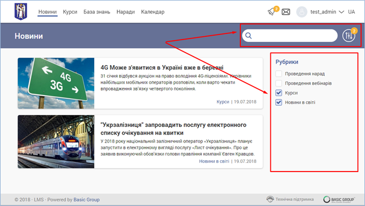Uncheck the Курси rubric checkbox

[x=279, y=93]
